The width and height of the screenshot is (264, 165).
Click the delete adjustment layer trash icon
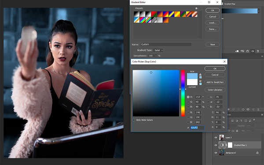point(258,51)
